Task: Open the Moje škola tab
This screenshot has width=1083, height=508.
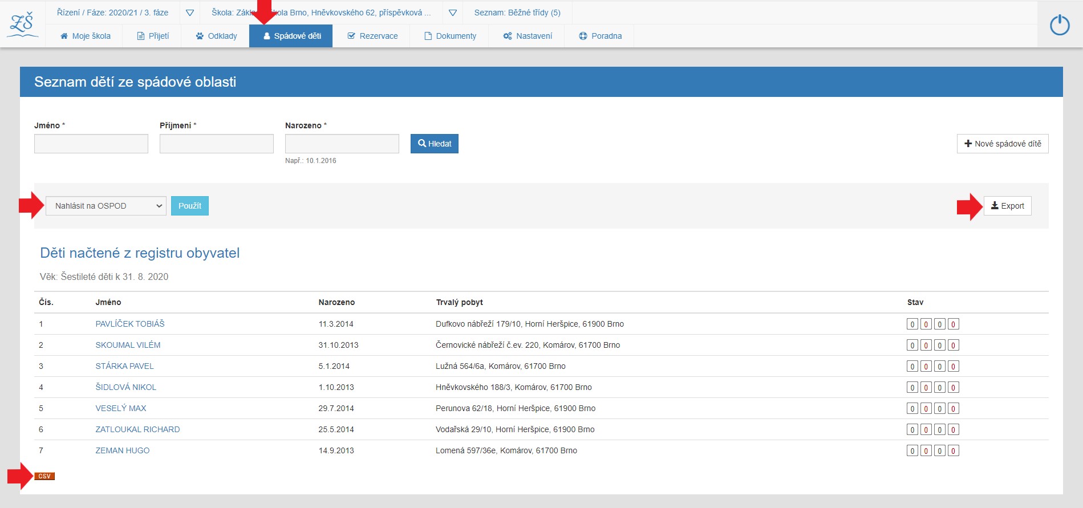Action: coord(85,36)
